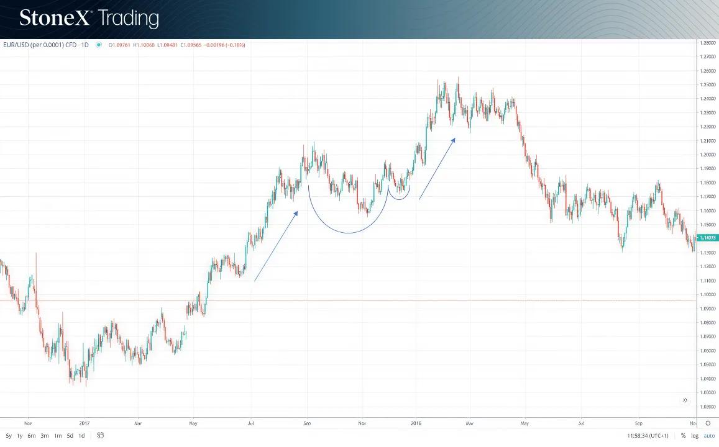Select the 3m time range

[x=45, y=436]
